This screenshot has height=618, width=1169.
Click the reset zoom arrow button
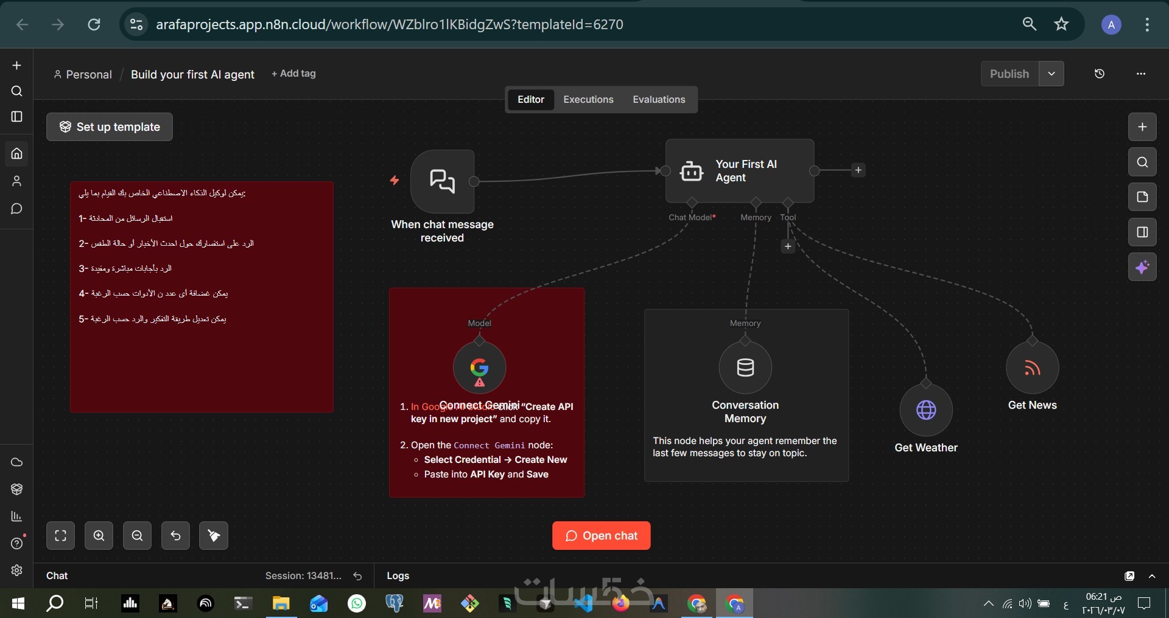coord(175,536)
